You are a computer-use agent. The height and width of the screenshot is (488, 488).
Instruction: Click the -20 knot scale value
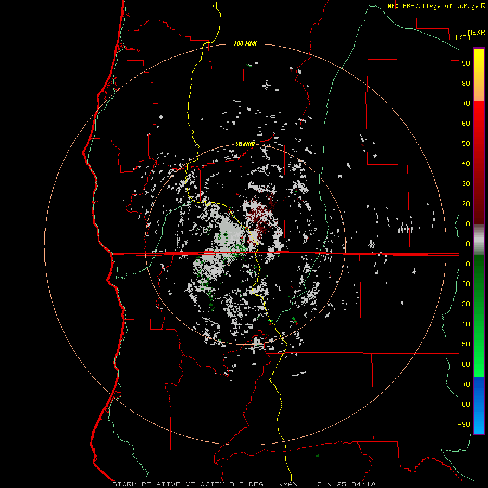tap(464, 284)
